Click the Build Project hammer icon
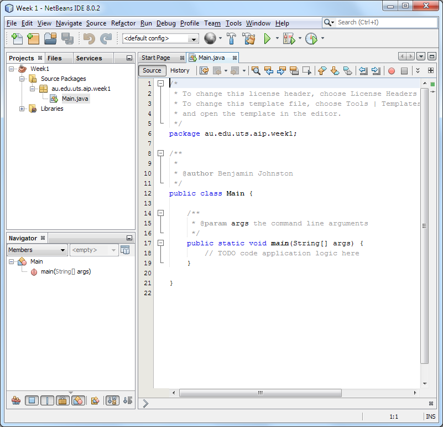Screen dimensions: 443x427 point(232,39)
